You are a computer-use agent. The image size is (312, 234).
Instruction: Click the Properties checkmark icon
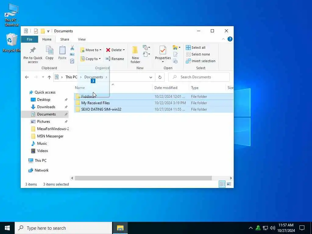163,50
